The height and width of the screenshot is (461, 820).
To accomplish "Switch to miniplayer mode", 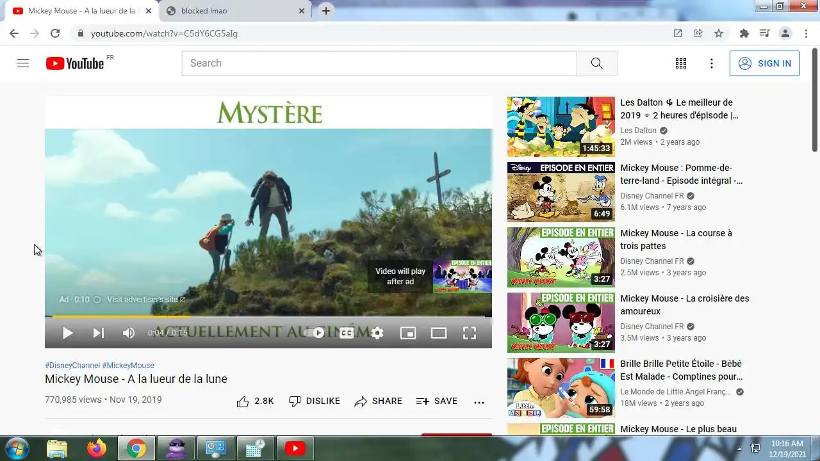I will point(408,333).
